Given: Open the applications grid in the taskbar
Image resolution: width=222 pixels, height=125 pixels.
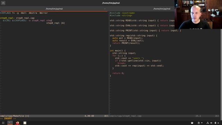Looking at the screenshot, I should pos(3,123).
